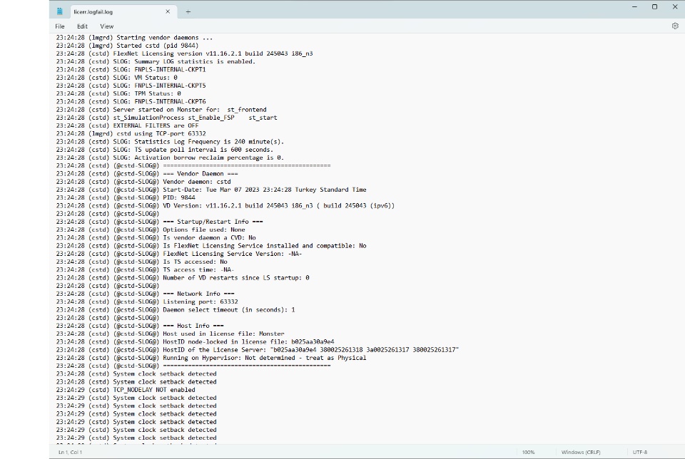
Task: Click 'Running on Hypervisor: Not determined' line
Action: [x=211, y=358]
